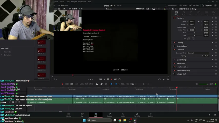This screenshot has width=219, height=123.
Task: Adjust the Rotation Angle slider
Action: [195, 27]
